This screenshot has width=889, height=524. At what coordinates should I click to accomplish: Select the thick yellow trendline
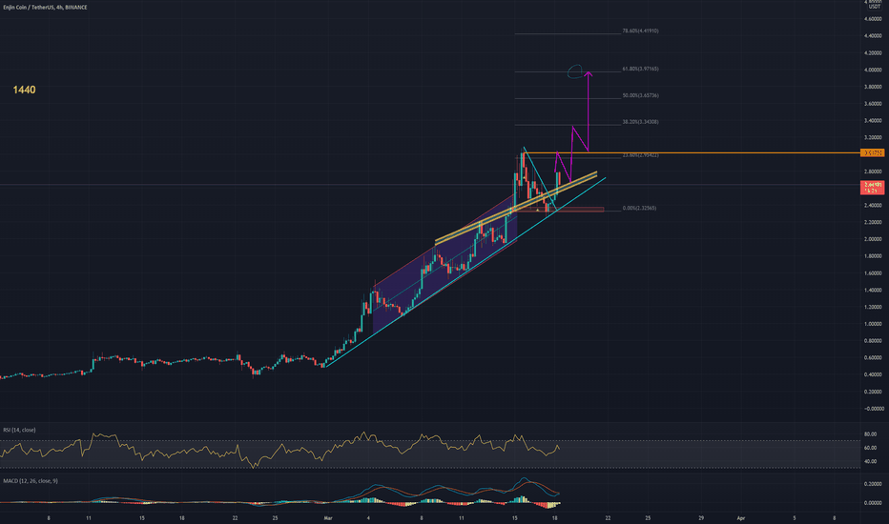pyautogui.click(x=516, y=208)
